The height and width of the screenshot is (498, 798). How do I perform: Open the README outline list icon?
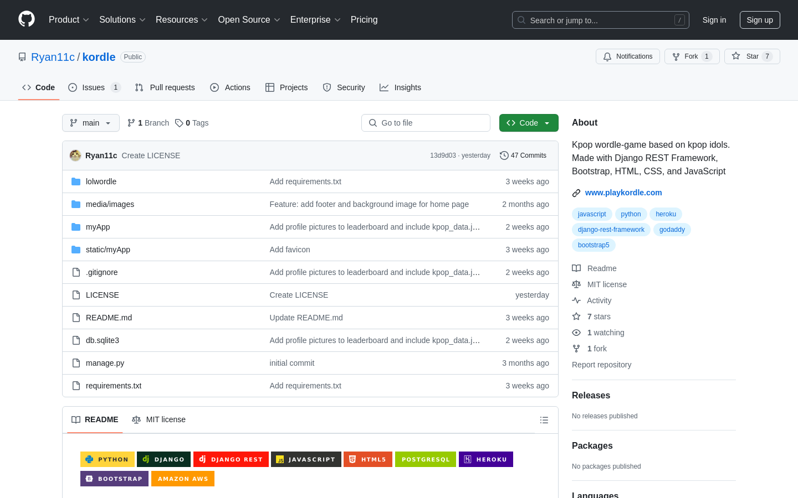click(544, 420)
